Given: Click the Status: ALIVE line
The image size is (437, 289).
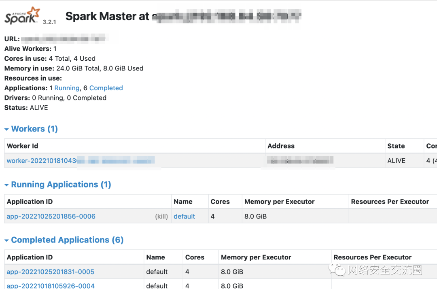Looking at the screenshot, I should tap(26, 108).
